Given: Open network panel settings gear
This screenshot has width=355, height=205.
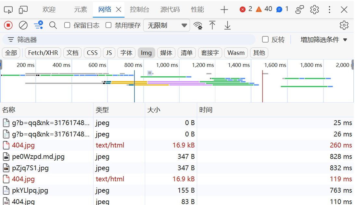Looking at the screenshot, I should 344,25.
